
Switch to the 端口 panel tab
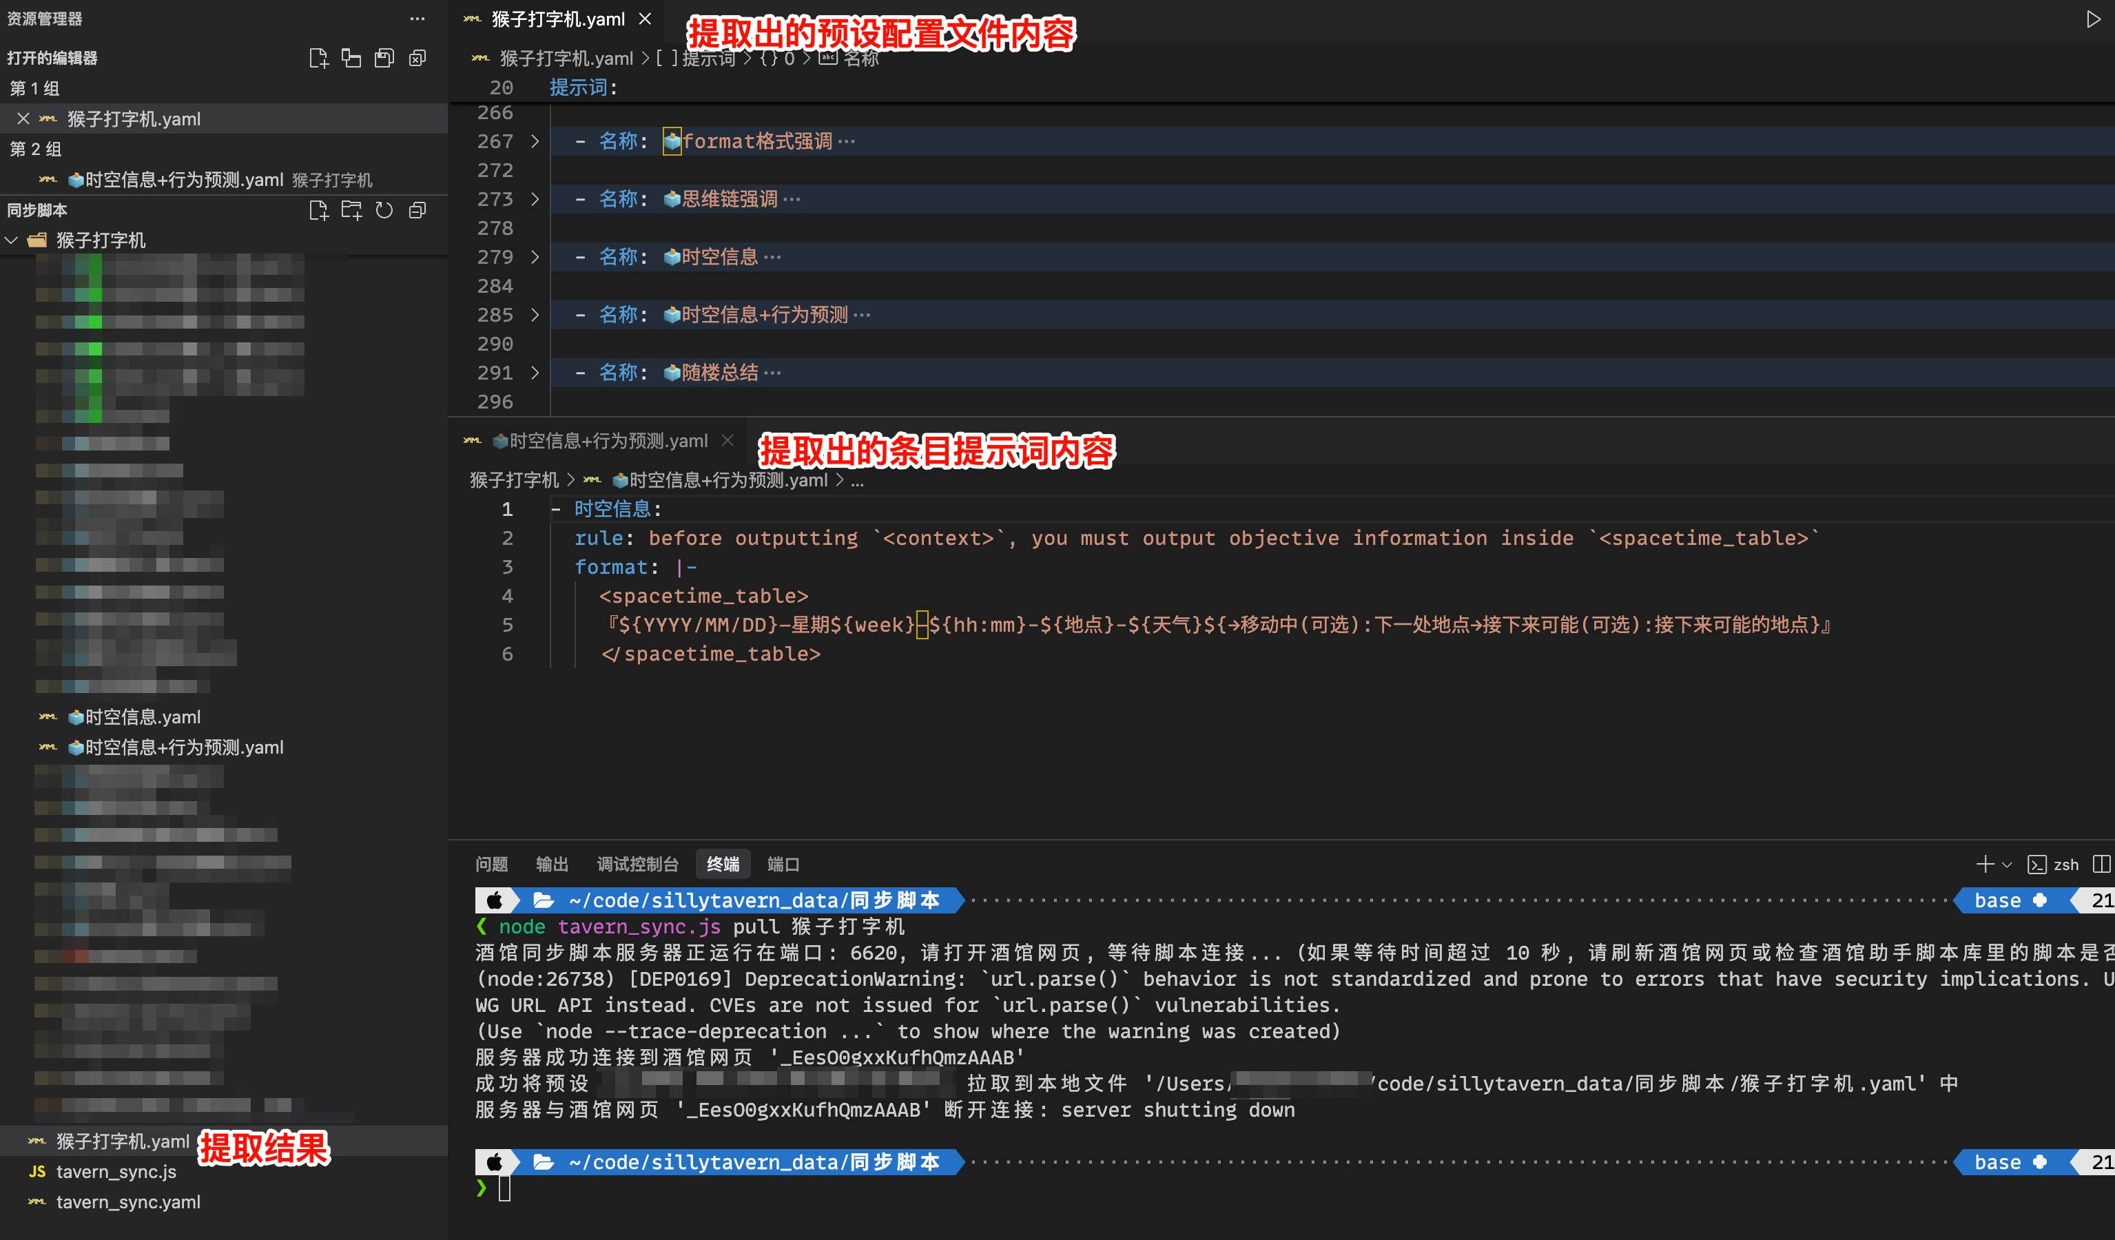[x=783, y=864]
